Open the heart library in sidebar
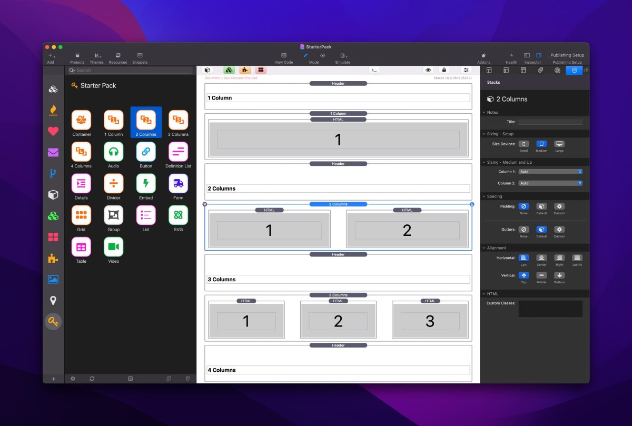 pyautogui.click(x=53, y=131)
